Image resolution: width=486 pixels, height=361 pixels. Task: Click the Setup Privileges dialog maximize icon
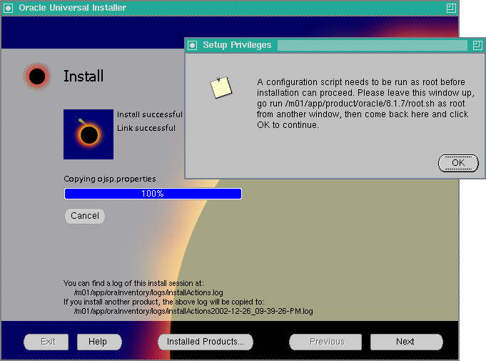click(477, 45)
